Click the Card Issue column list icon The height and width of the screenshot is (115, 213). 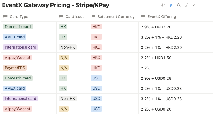61,17
